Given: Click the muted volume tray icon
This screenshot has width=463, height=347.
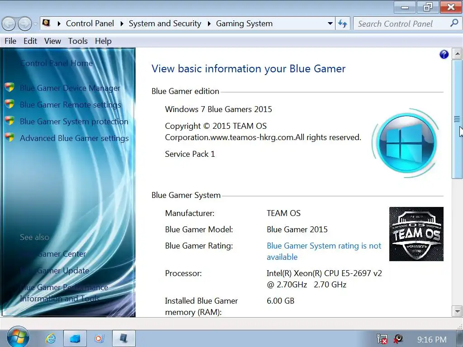Looking at the screenshot, I should coord(398,339).
